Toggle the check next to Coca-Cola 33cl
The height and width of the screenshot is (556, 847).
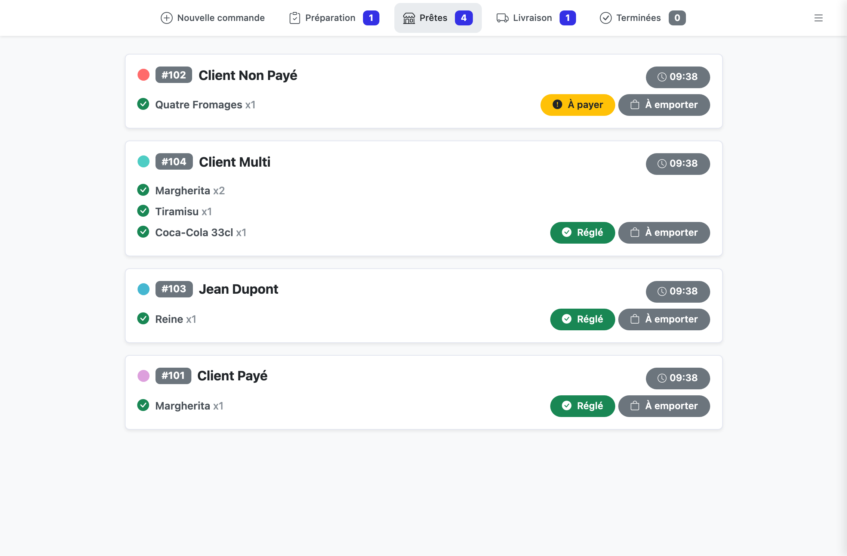coord(143,232)
